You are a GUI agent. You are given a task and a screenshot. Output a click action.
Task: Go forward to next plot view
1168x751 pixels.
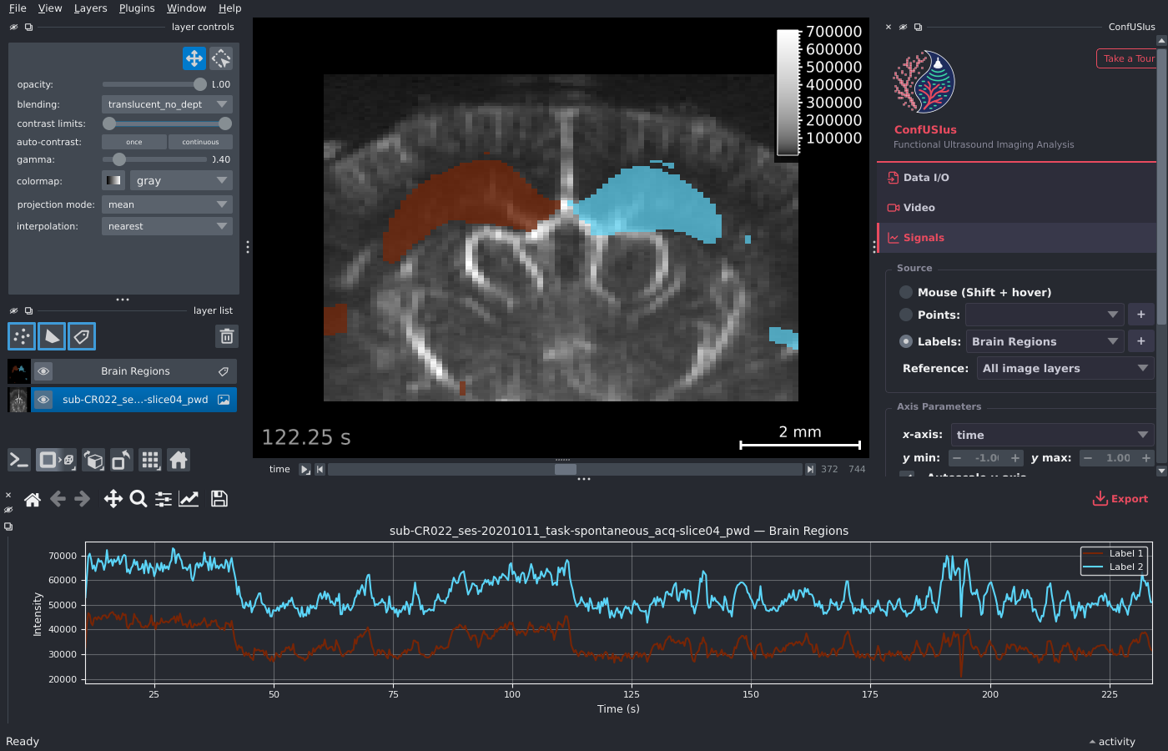[x=82, y=499]
